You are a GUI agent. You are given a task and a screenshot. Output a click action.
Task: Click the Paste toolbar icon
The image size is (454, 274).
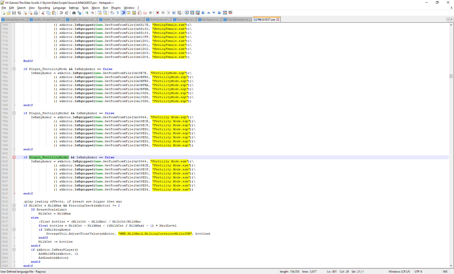click(54, 13)
